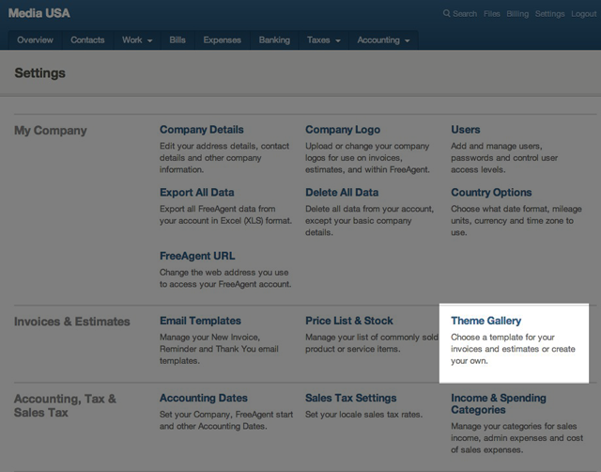601x472 pixels.
Task: Expand the Work dropdown menu
Action: (x=136, y=40)
